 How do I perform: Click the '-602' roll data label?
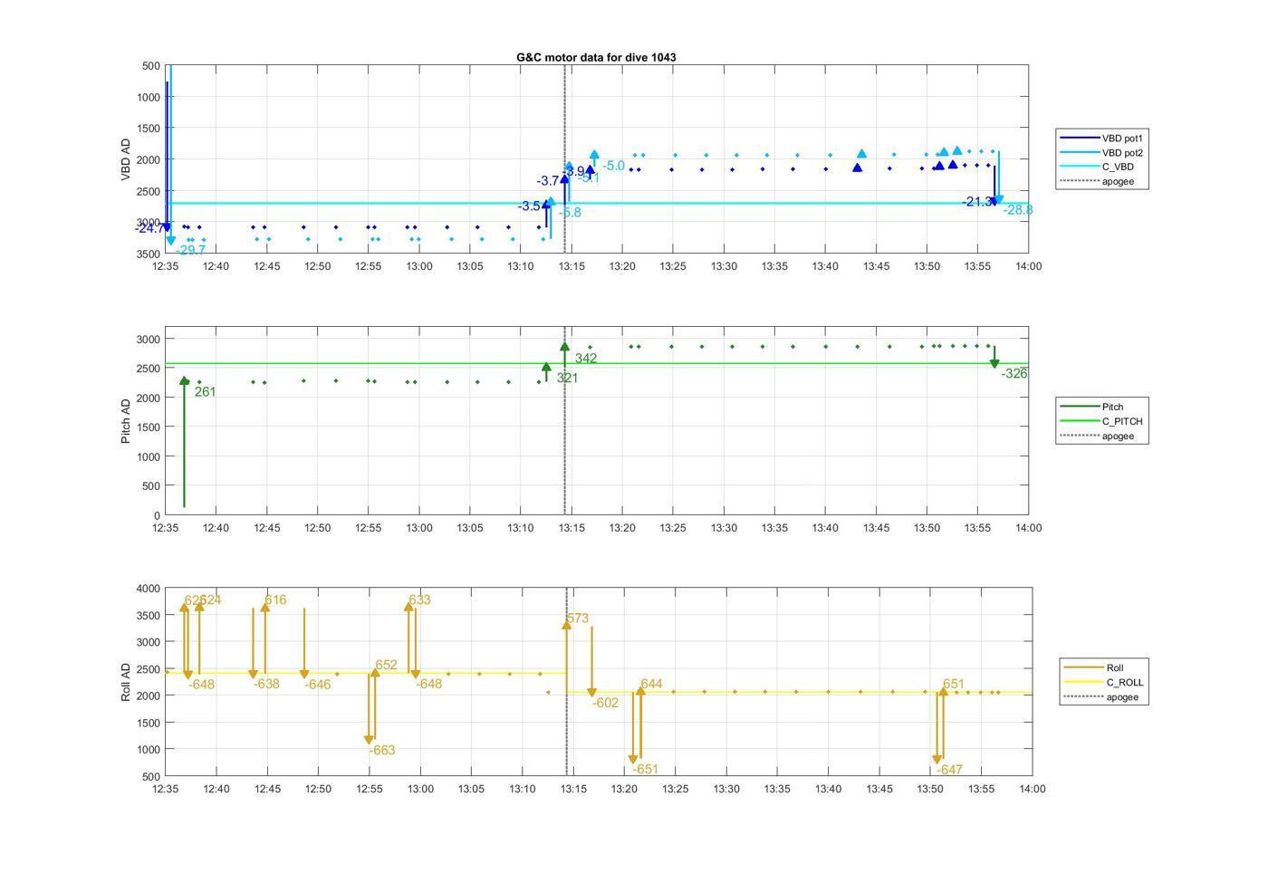click(606, 703)
